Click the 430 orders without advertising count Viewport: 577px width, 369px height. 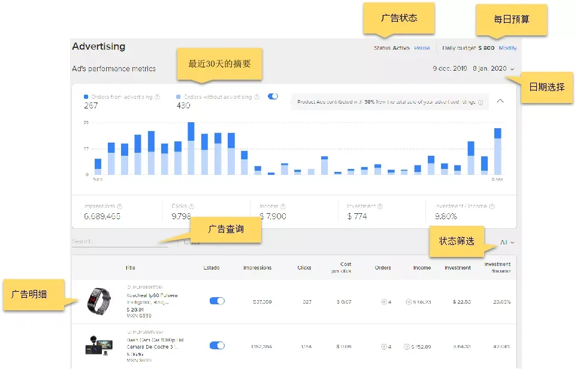pyautogui.click(x=183, y=106)
